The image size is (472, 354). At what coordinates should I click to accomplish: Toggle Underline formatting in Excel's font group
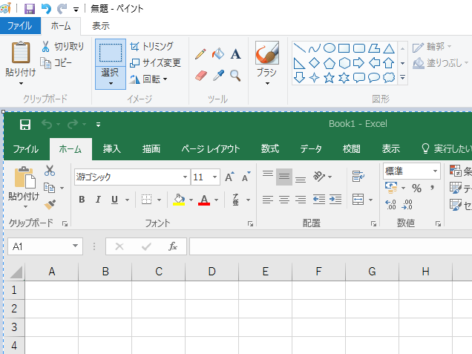tap(114, 200)
